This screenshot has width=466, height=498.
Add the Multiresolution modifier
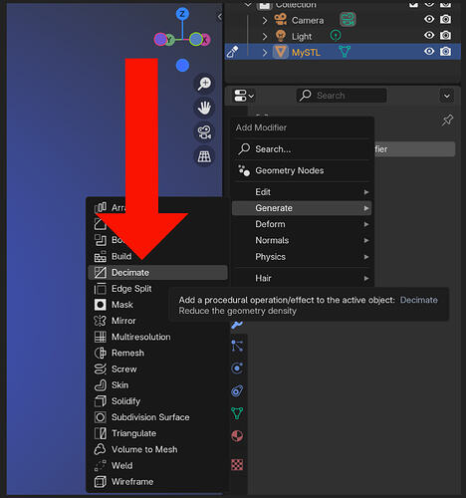click(157, 337)
